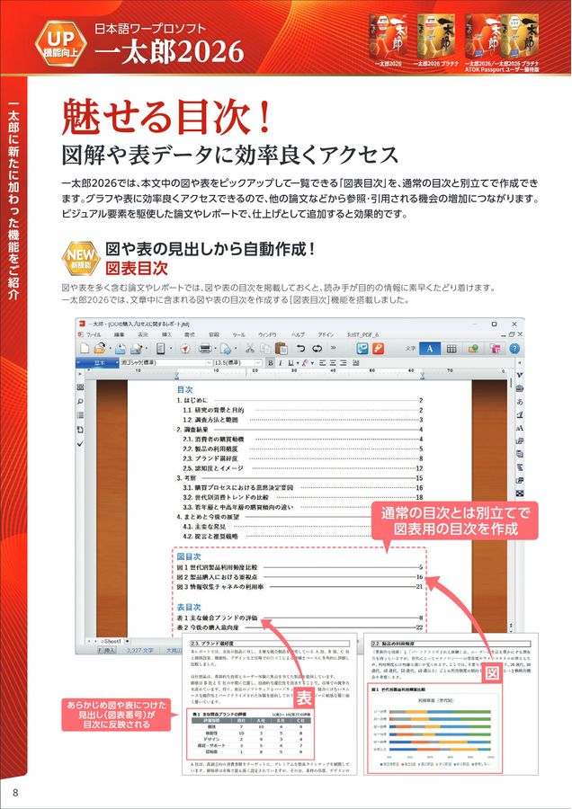The height and width of the screenshot is (809, 572).
Task: Open the JUST_PDF_6 menu
Action: pos(363,334)
